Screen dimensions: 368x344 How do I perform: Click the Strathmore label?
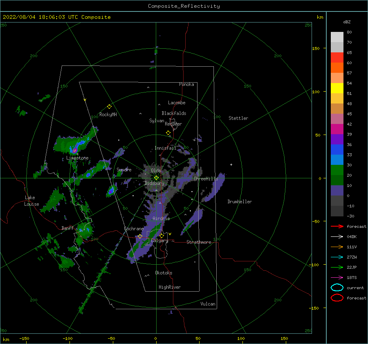199,242
